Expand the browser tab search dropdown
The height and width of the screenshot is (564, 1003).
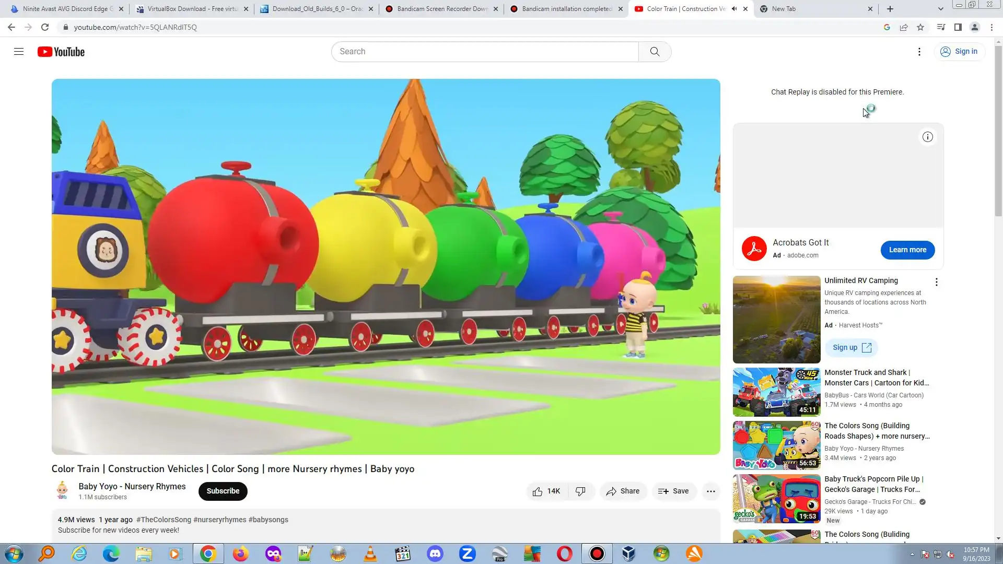(940, 9)
